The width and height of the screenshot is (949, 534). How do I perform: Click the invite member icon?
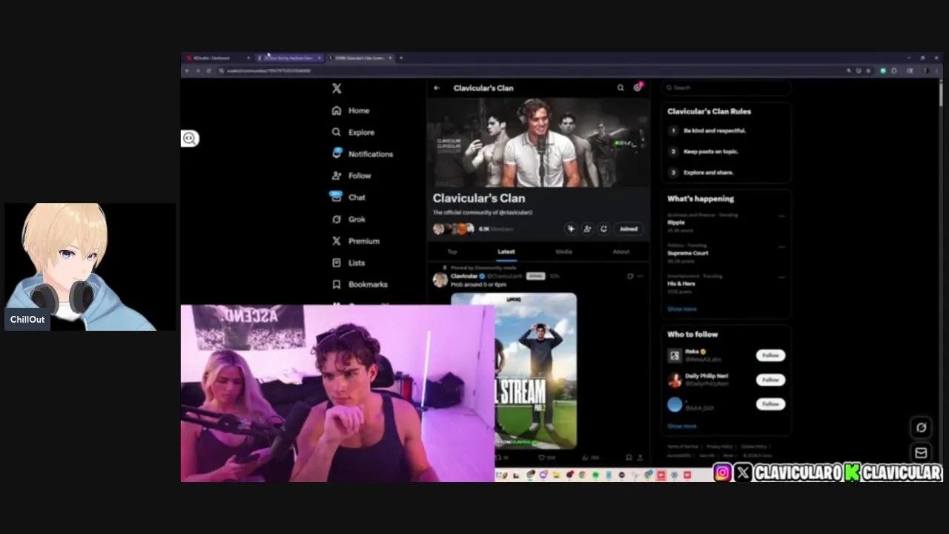click(587, 228)
